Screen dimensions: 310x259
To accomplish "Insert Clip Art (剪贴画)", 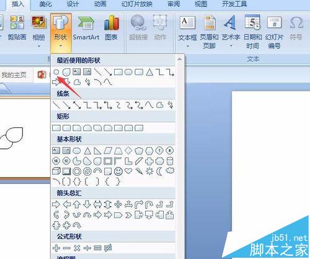I will (17, 28).
